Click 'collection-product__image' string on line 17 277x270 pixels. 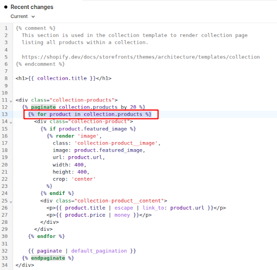pos(116,143)
